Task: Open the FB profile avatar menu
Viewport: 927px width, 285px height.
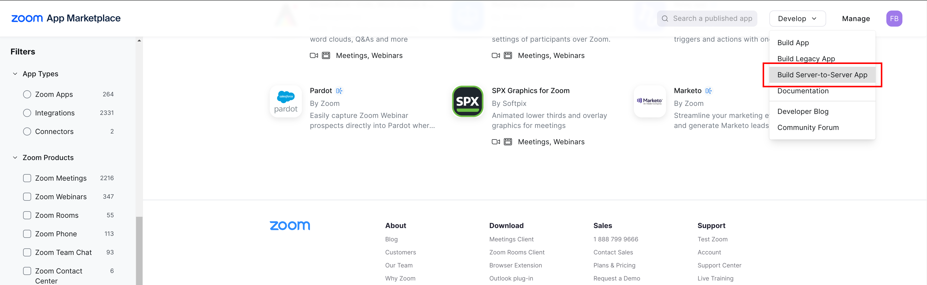Action: (x=894, y=18)
